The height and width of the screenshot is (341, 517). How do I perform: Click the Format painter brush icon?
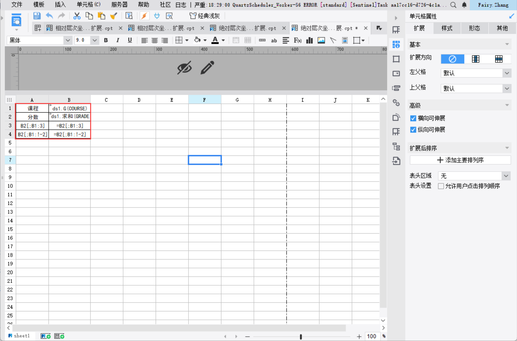[114, 16]
